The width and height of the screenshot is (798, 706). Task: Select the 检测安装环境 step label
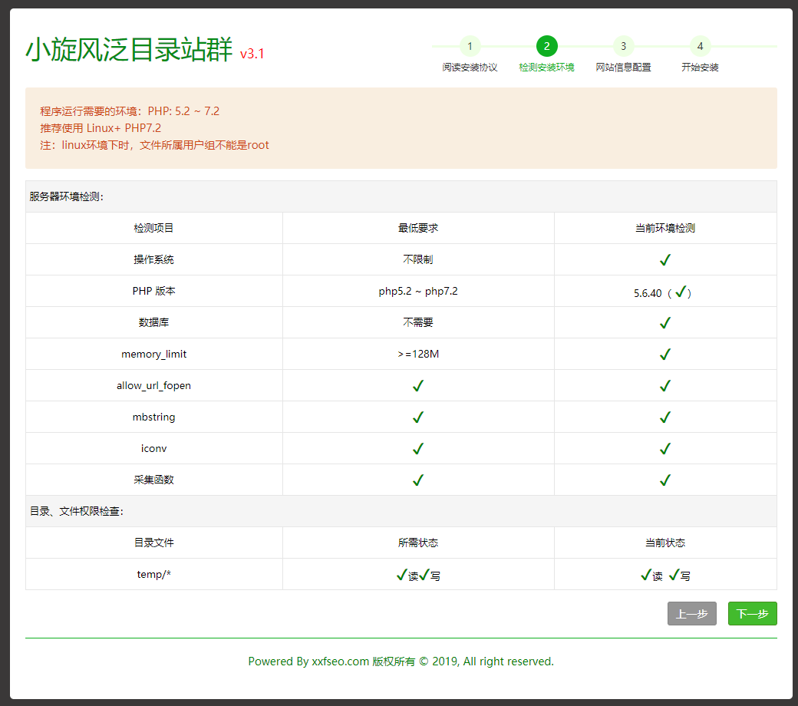[546, 68]
